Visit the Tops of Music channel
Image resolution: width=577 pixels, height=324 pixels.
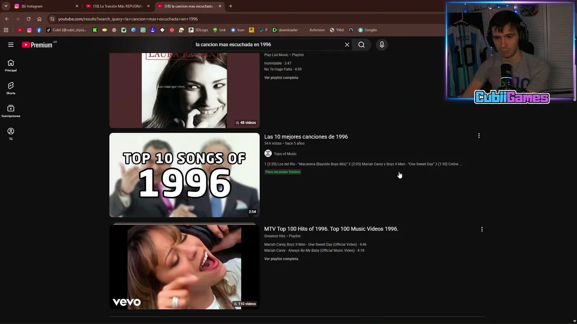pos(285,154)
